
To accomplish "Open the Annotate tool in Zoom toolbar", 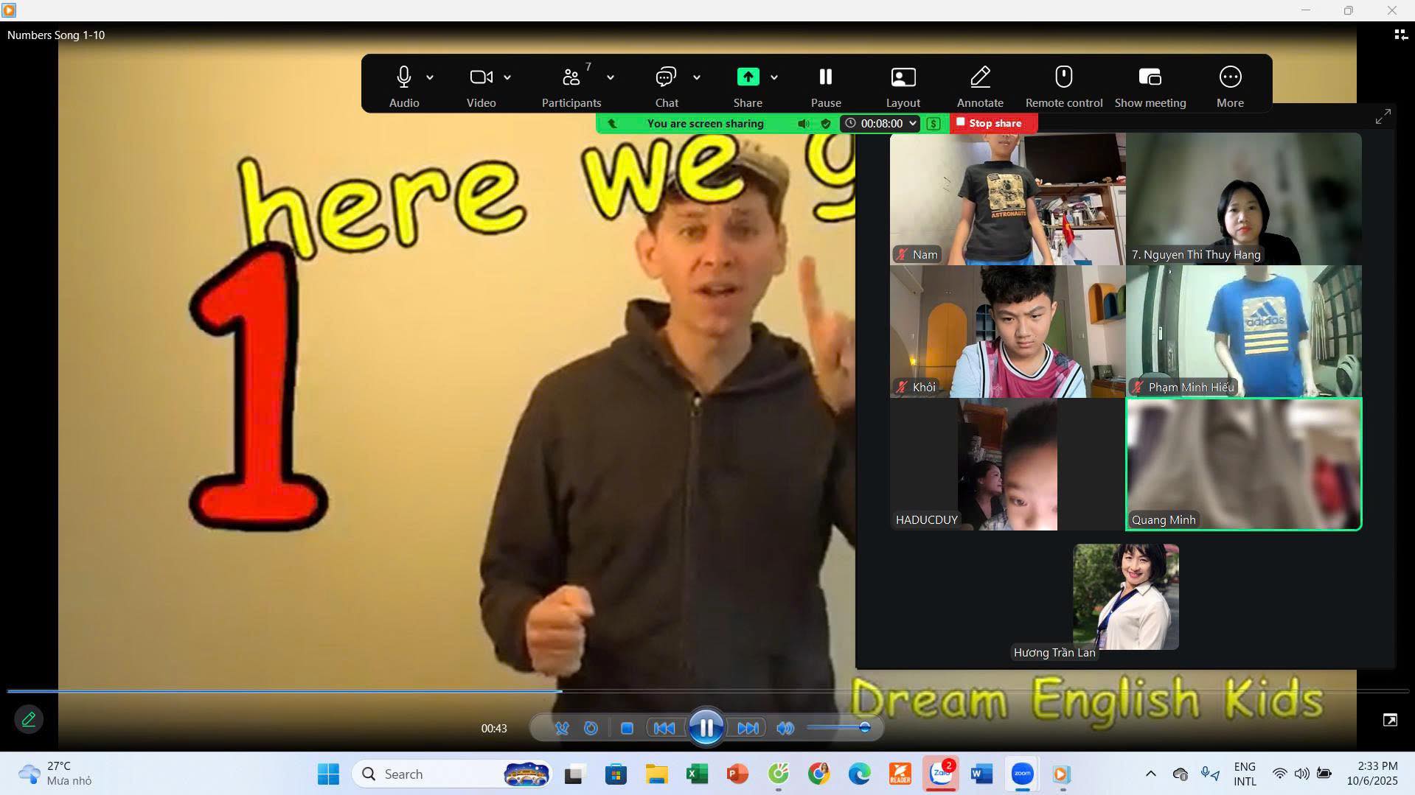I will (x=979, y=85).
